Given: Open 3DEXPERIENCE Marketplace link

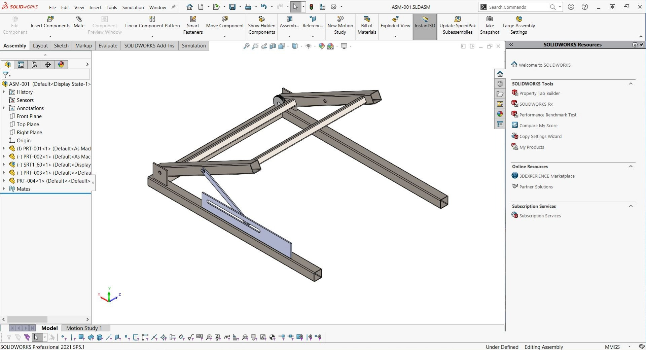Looking at the screenshot, I should 547,176.
